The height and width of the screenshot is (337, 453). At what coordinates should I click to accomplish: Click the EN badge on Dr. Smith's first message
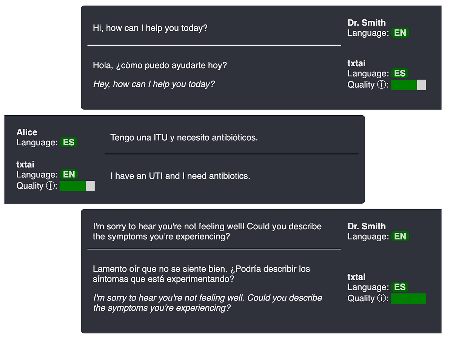(400, 33)
